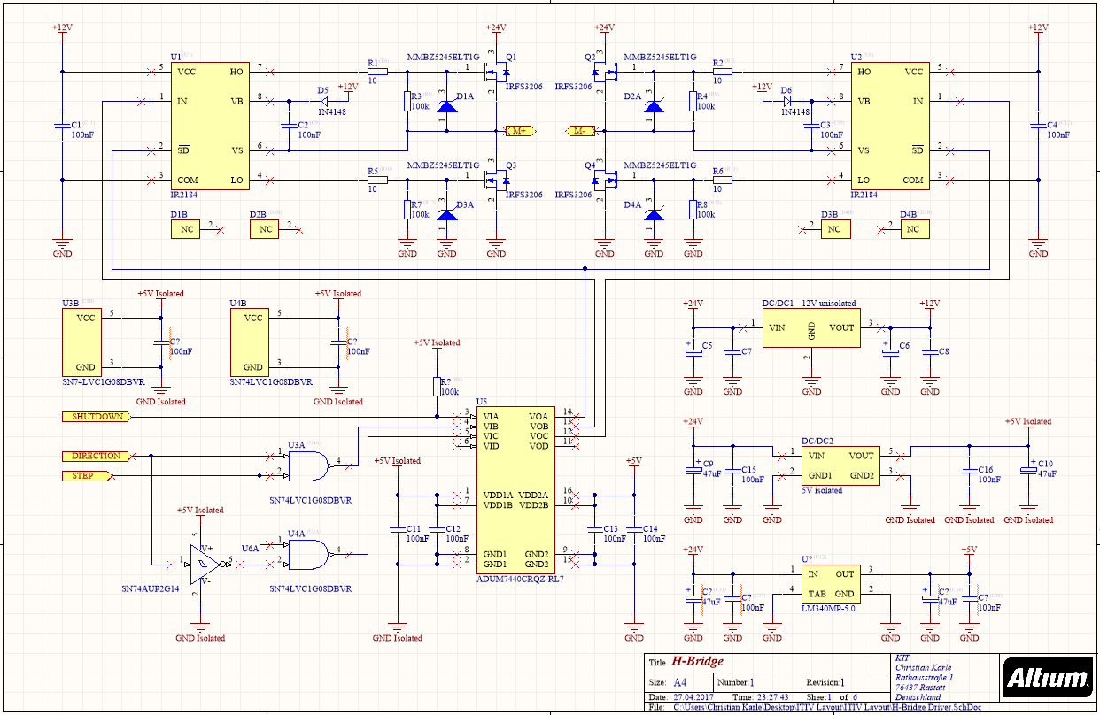The width and height of the screenshot is (1100, 715).
Task: Select resistor R4 100k
Action: [x=693, y=101]
